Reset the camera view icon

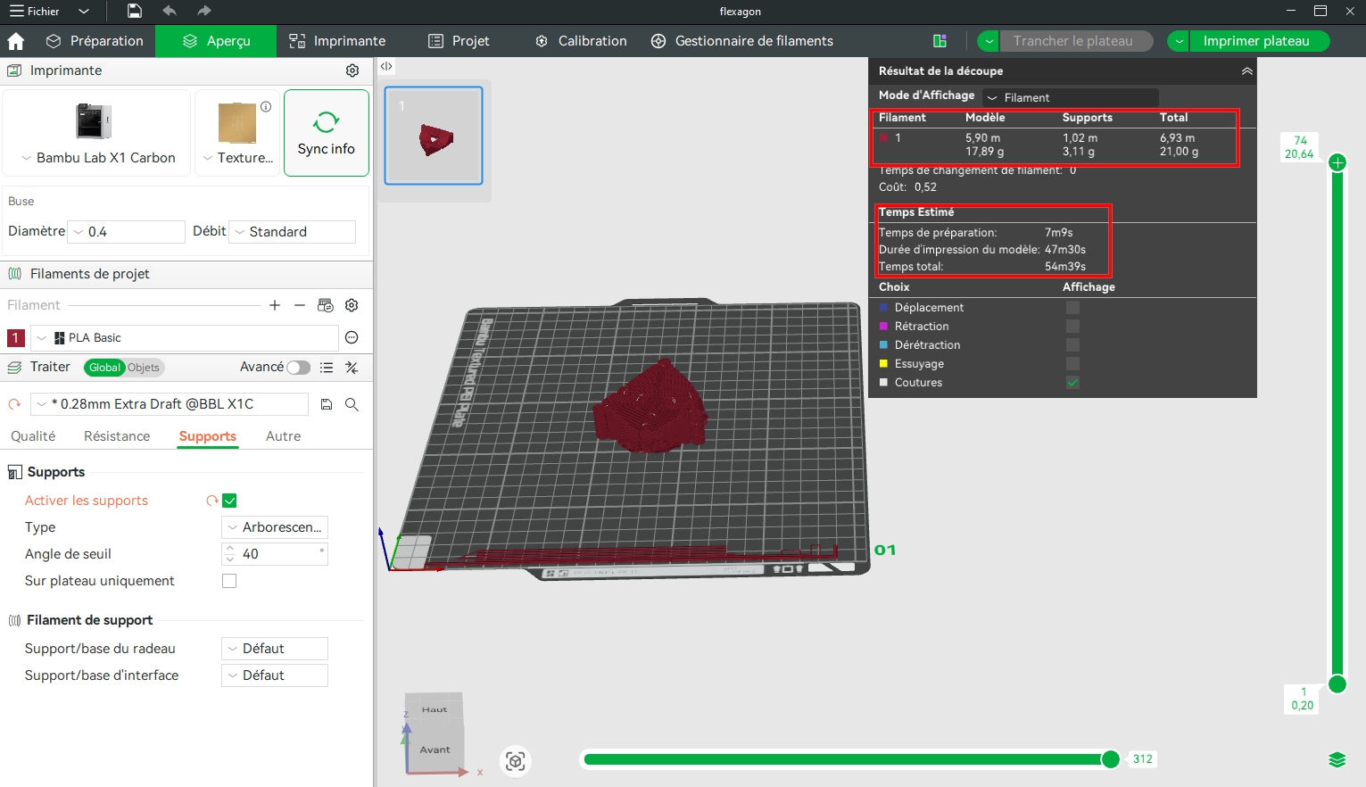pyautogui.click(x=516, y=760)
